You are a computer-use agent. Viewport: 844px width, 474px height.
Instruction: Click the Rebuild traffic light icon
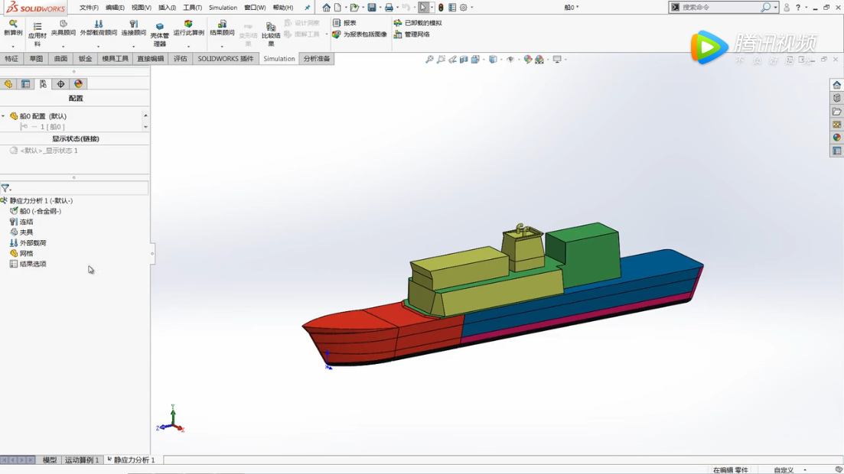click(x=441, y=8)
